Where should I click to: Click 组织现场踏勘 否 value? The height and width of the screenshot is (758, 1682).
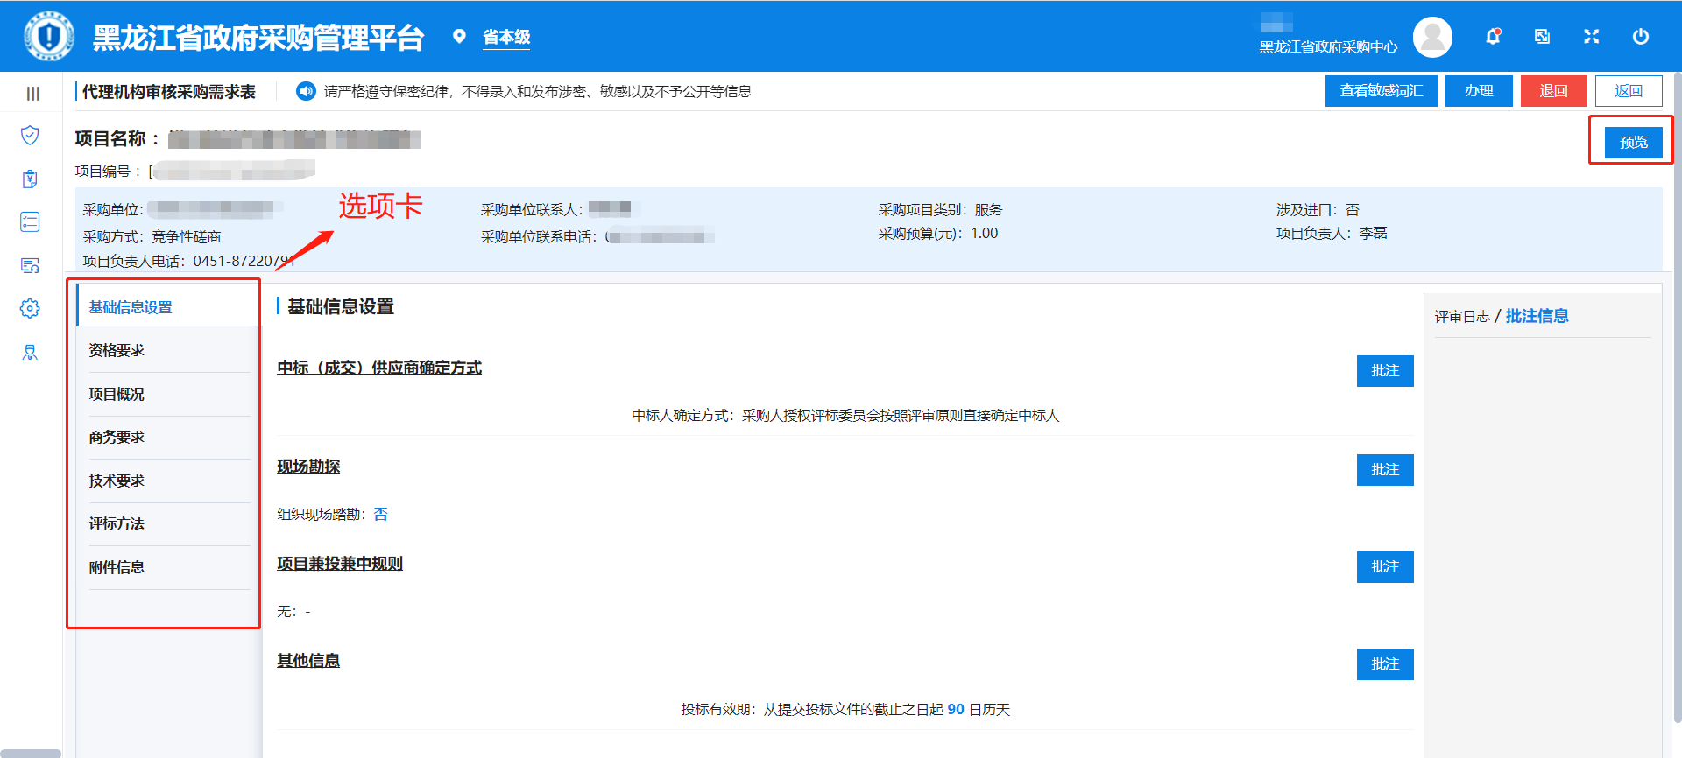(x=380, y=515)
